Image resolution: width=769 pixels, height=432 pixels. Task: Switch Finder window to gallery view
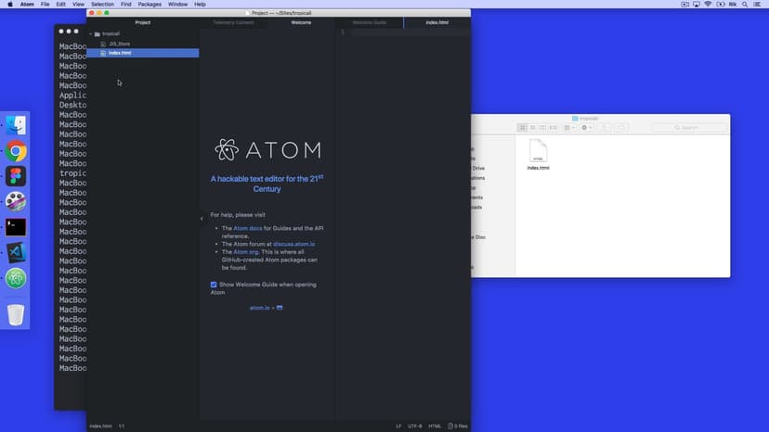pyautogui.click(x=554, y=127)
